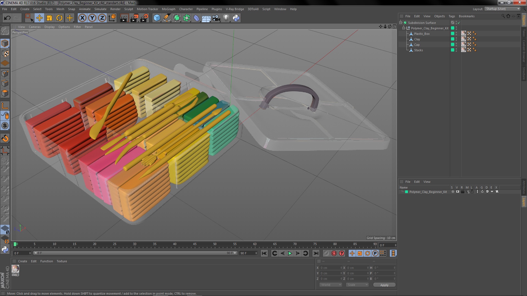Open the Scale mode dropdown
This screenshot has width=527, height=296.
pyautogui.click(x=357, y=285)
